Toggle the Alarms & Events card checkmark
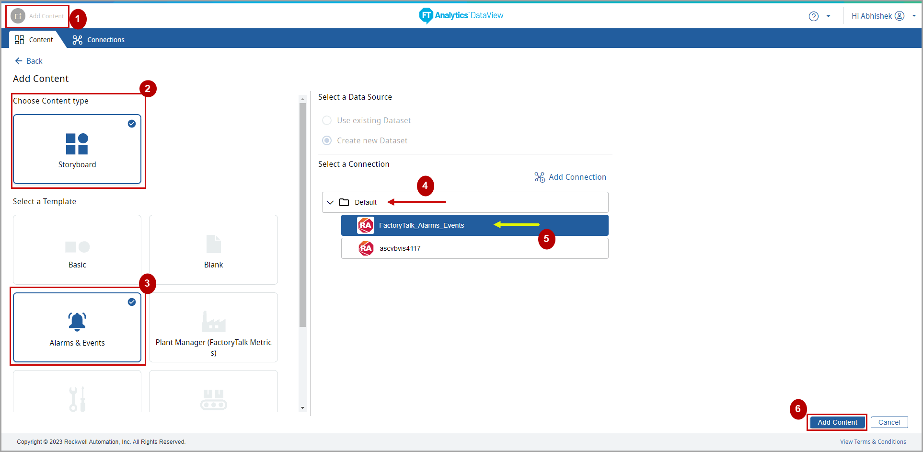Screen dimensions: 923x452 [x=132, y=302]
